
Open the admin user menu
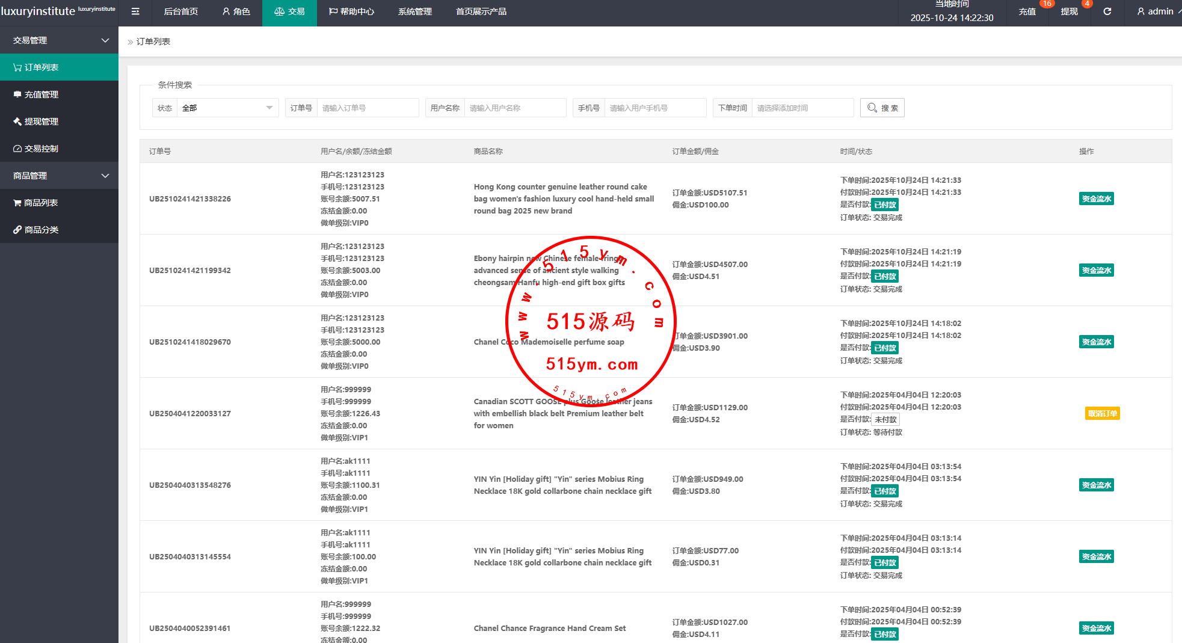1156,11
